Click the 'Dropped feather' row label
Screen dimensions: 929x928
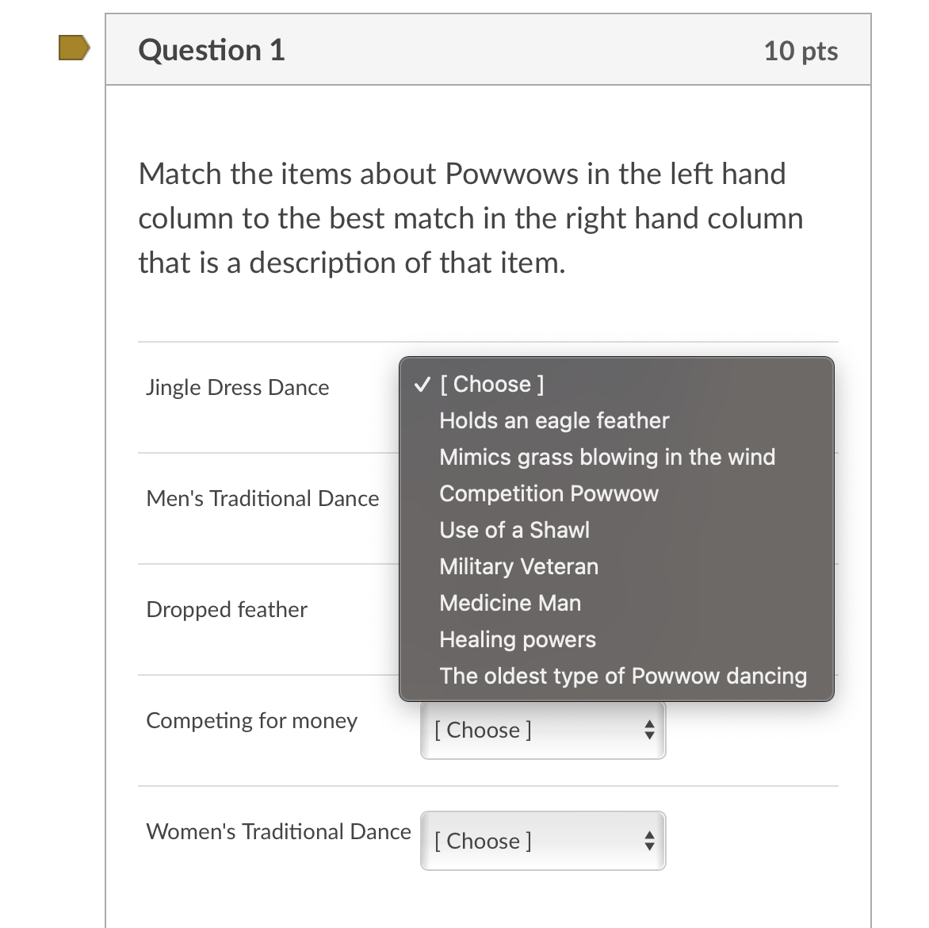227,610
